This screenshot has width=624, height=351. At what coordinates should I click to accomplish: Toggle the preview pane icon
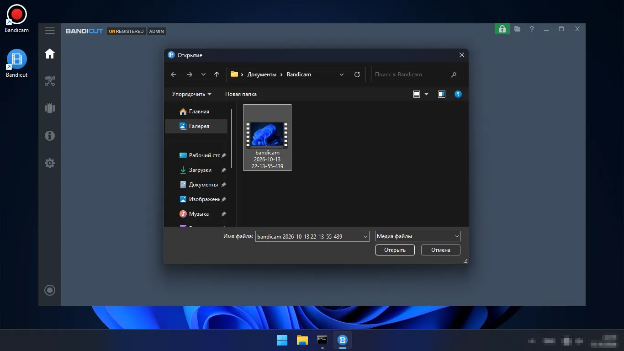442,94
